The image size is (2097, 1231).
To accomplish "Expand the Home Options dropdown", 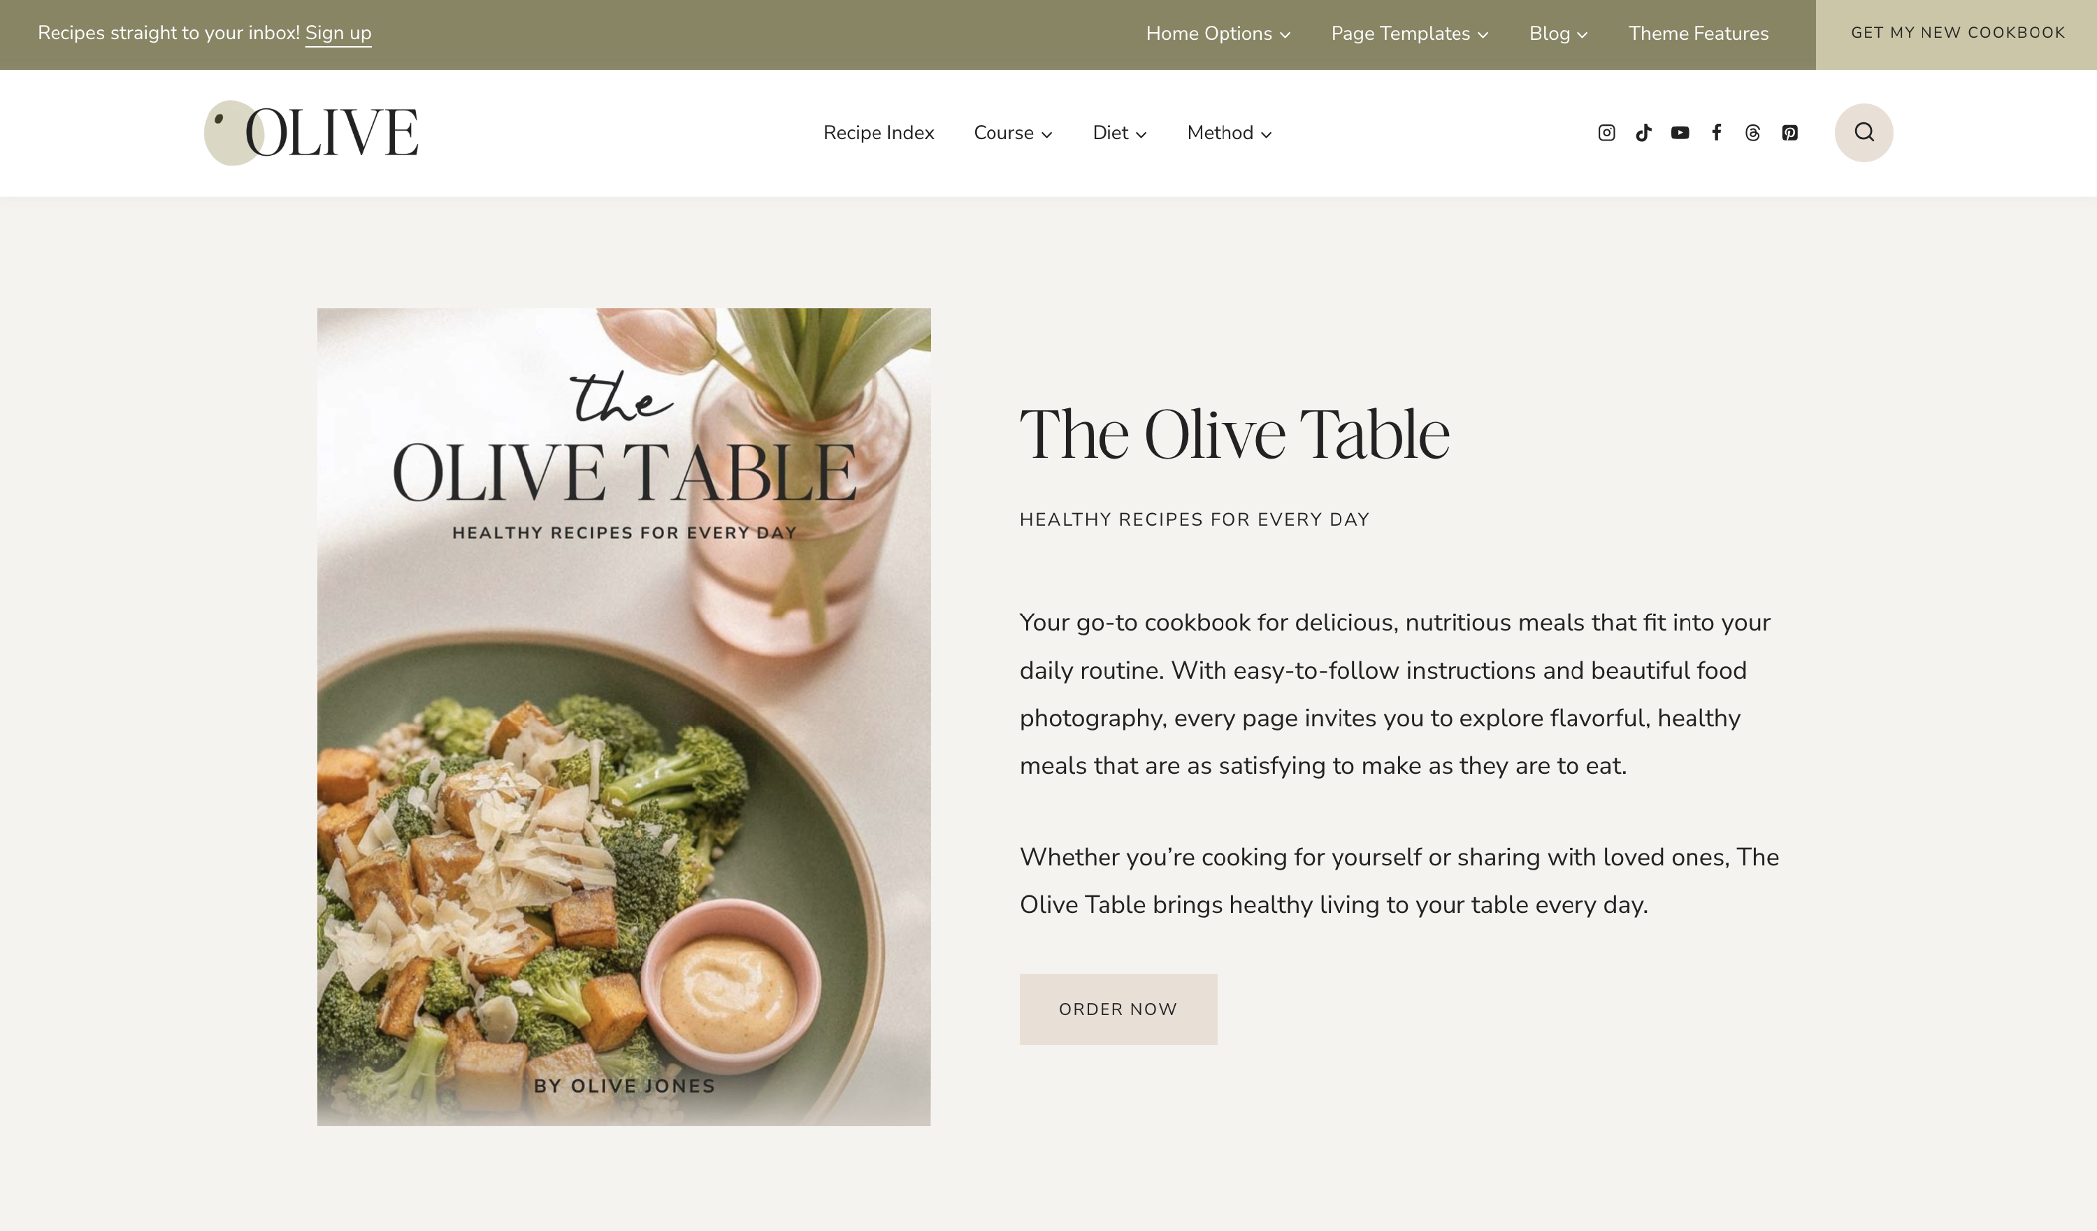I will tap(1218, 34).
